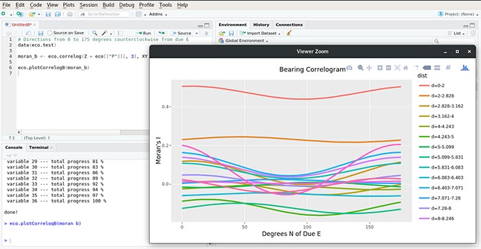Image resolution: width=481 pixels, height=249 pixels.
Task: Select the plotly Pan tool
Action: (369, 68)
